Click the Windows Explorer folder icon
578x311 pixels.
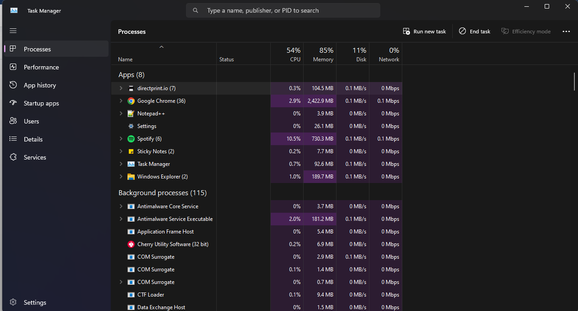[x=131, y=177]
